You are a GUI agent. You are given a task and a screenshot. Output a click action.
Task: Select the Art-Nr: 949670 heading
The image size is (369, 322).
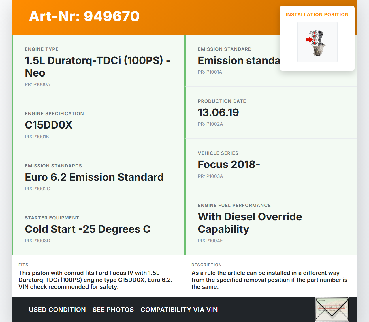click(x=84, y=16)
